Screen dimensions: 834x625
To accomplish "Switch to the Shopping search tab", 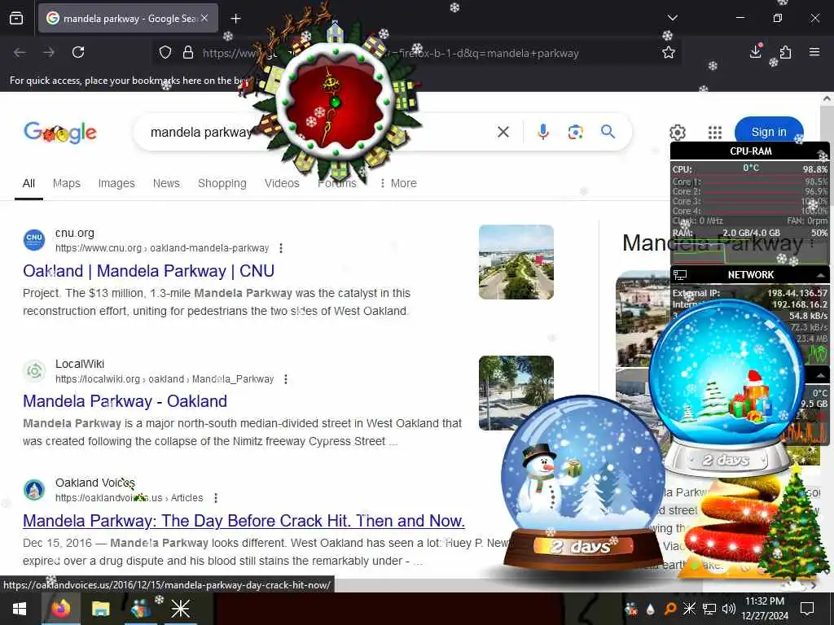I will coord(222,183).
